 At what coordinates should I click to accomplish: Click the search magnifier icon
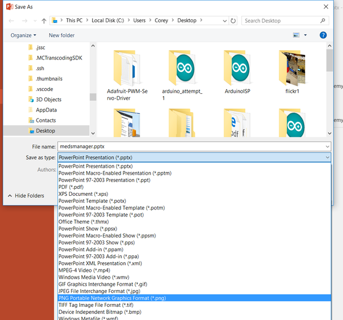[322, 21]
